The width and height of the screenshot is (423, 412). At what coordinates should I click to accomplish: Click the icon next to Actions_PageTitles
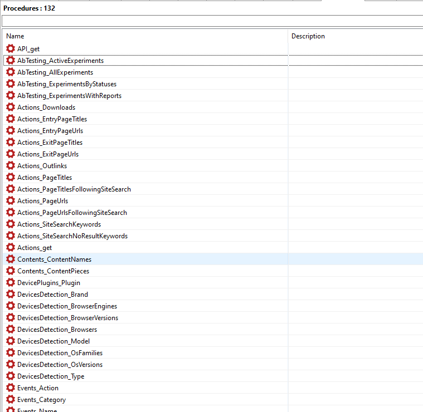(x=10, y=178)
